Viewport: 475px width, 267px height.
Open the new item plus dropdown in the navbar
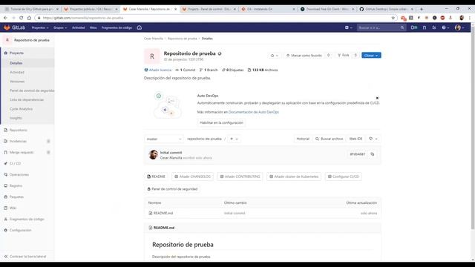348,27
